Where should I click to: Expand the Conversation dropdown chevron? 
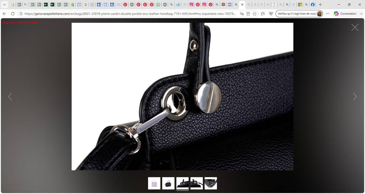(x=361, y=14)
